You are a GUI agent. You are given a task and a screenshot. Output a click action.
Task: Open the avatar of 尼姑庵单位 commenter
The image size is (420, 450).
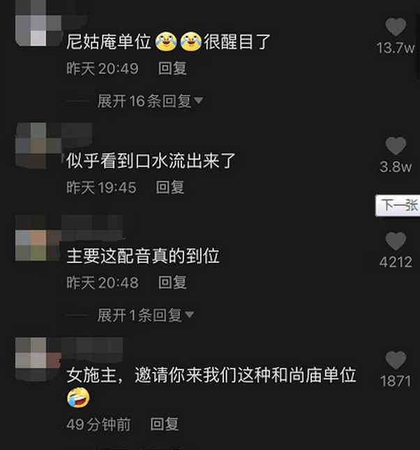tap(38, 23)
